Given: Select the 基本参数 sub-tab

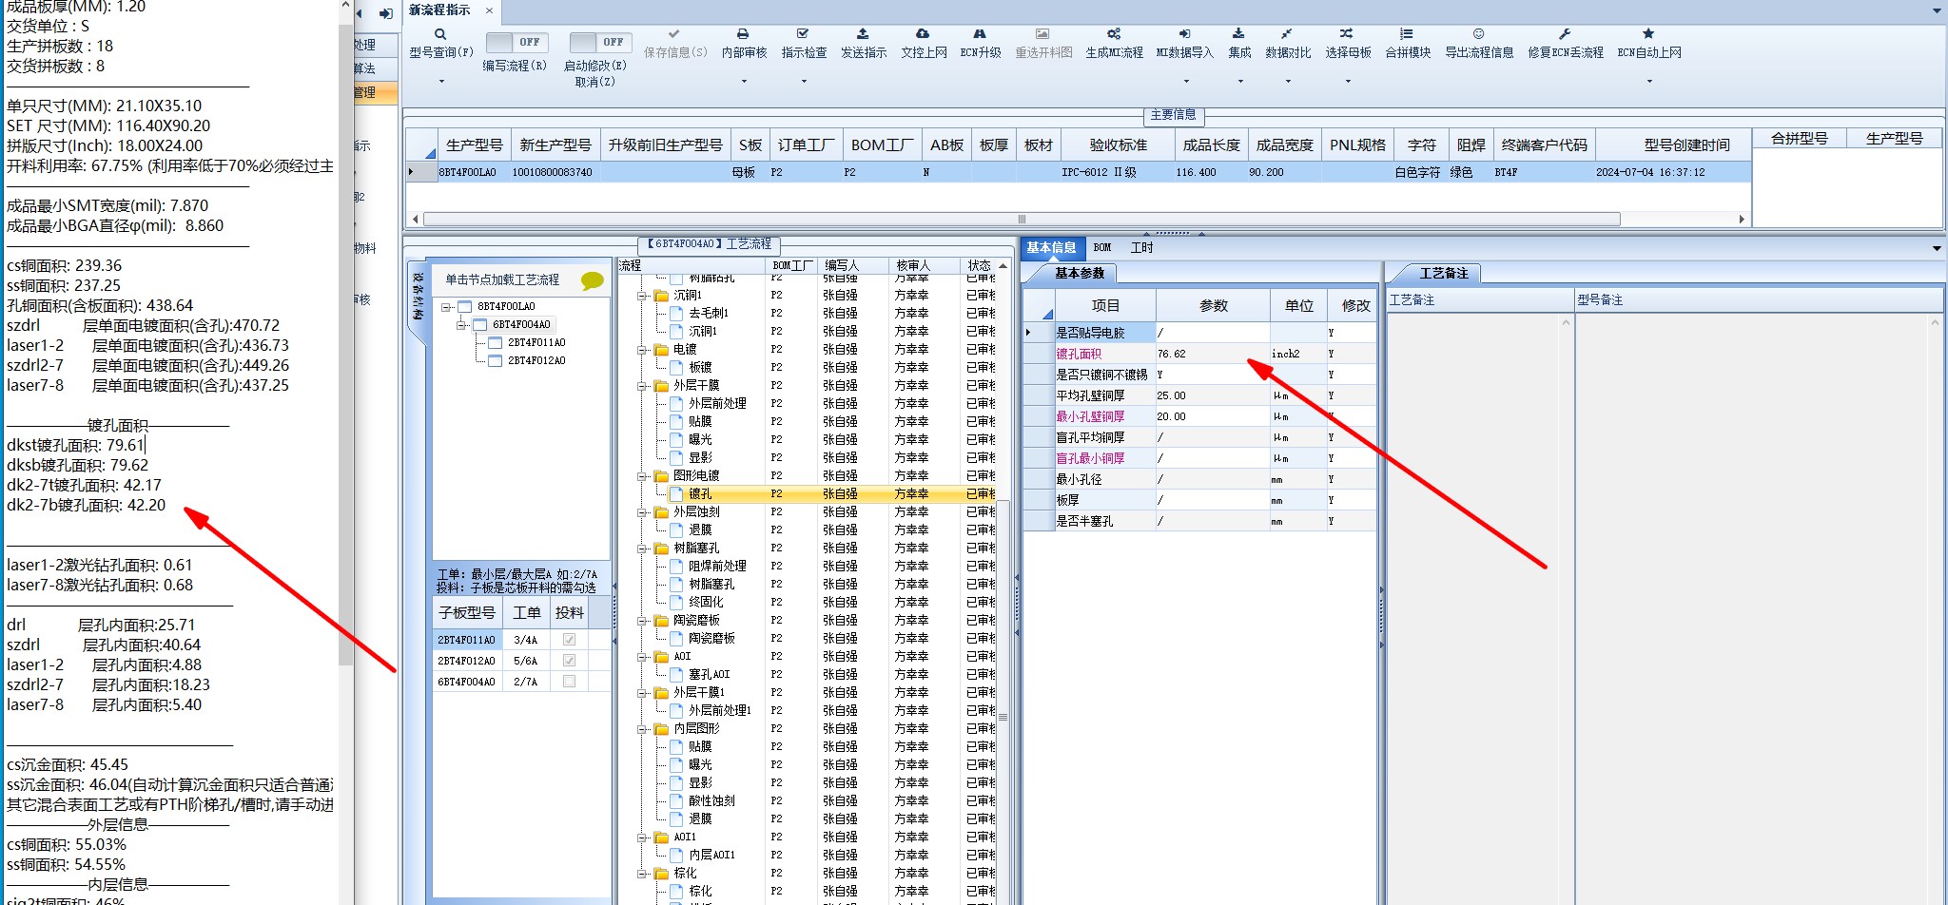Looking at the screenshot, I should pos(1080,273).
